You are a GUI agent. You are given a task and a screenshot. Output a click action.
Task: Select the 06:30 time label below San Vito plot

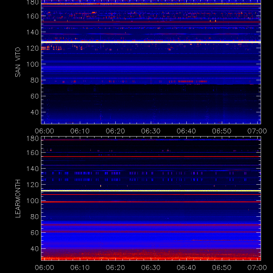click(x=151, y=131)
